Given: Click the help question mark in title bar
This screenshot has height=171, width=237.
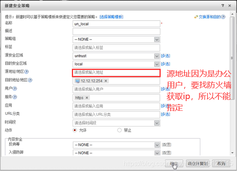Looking at the screenshot, I should (222, 6).
